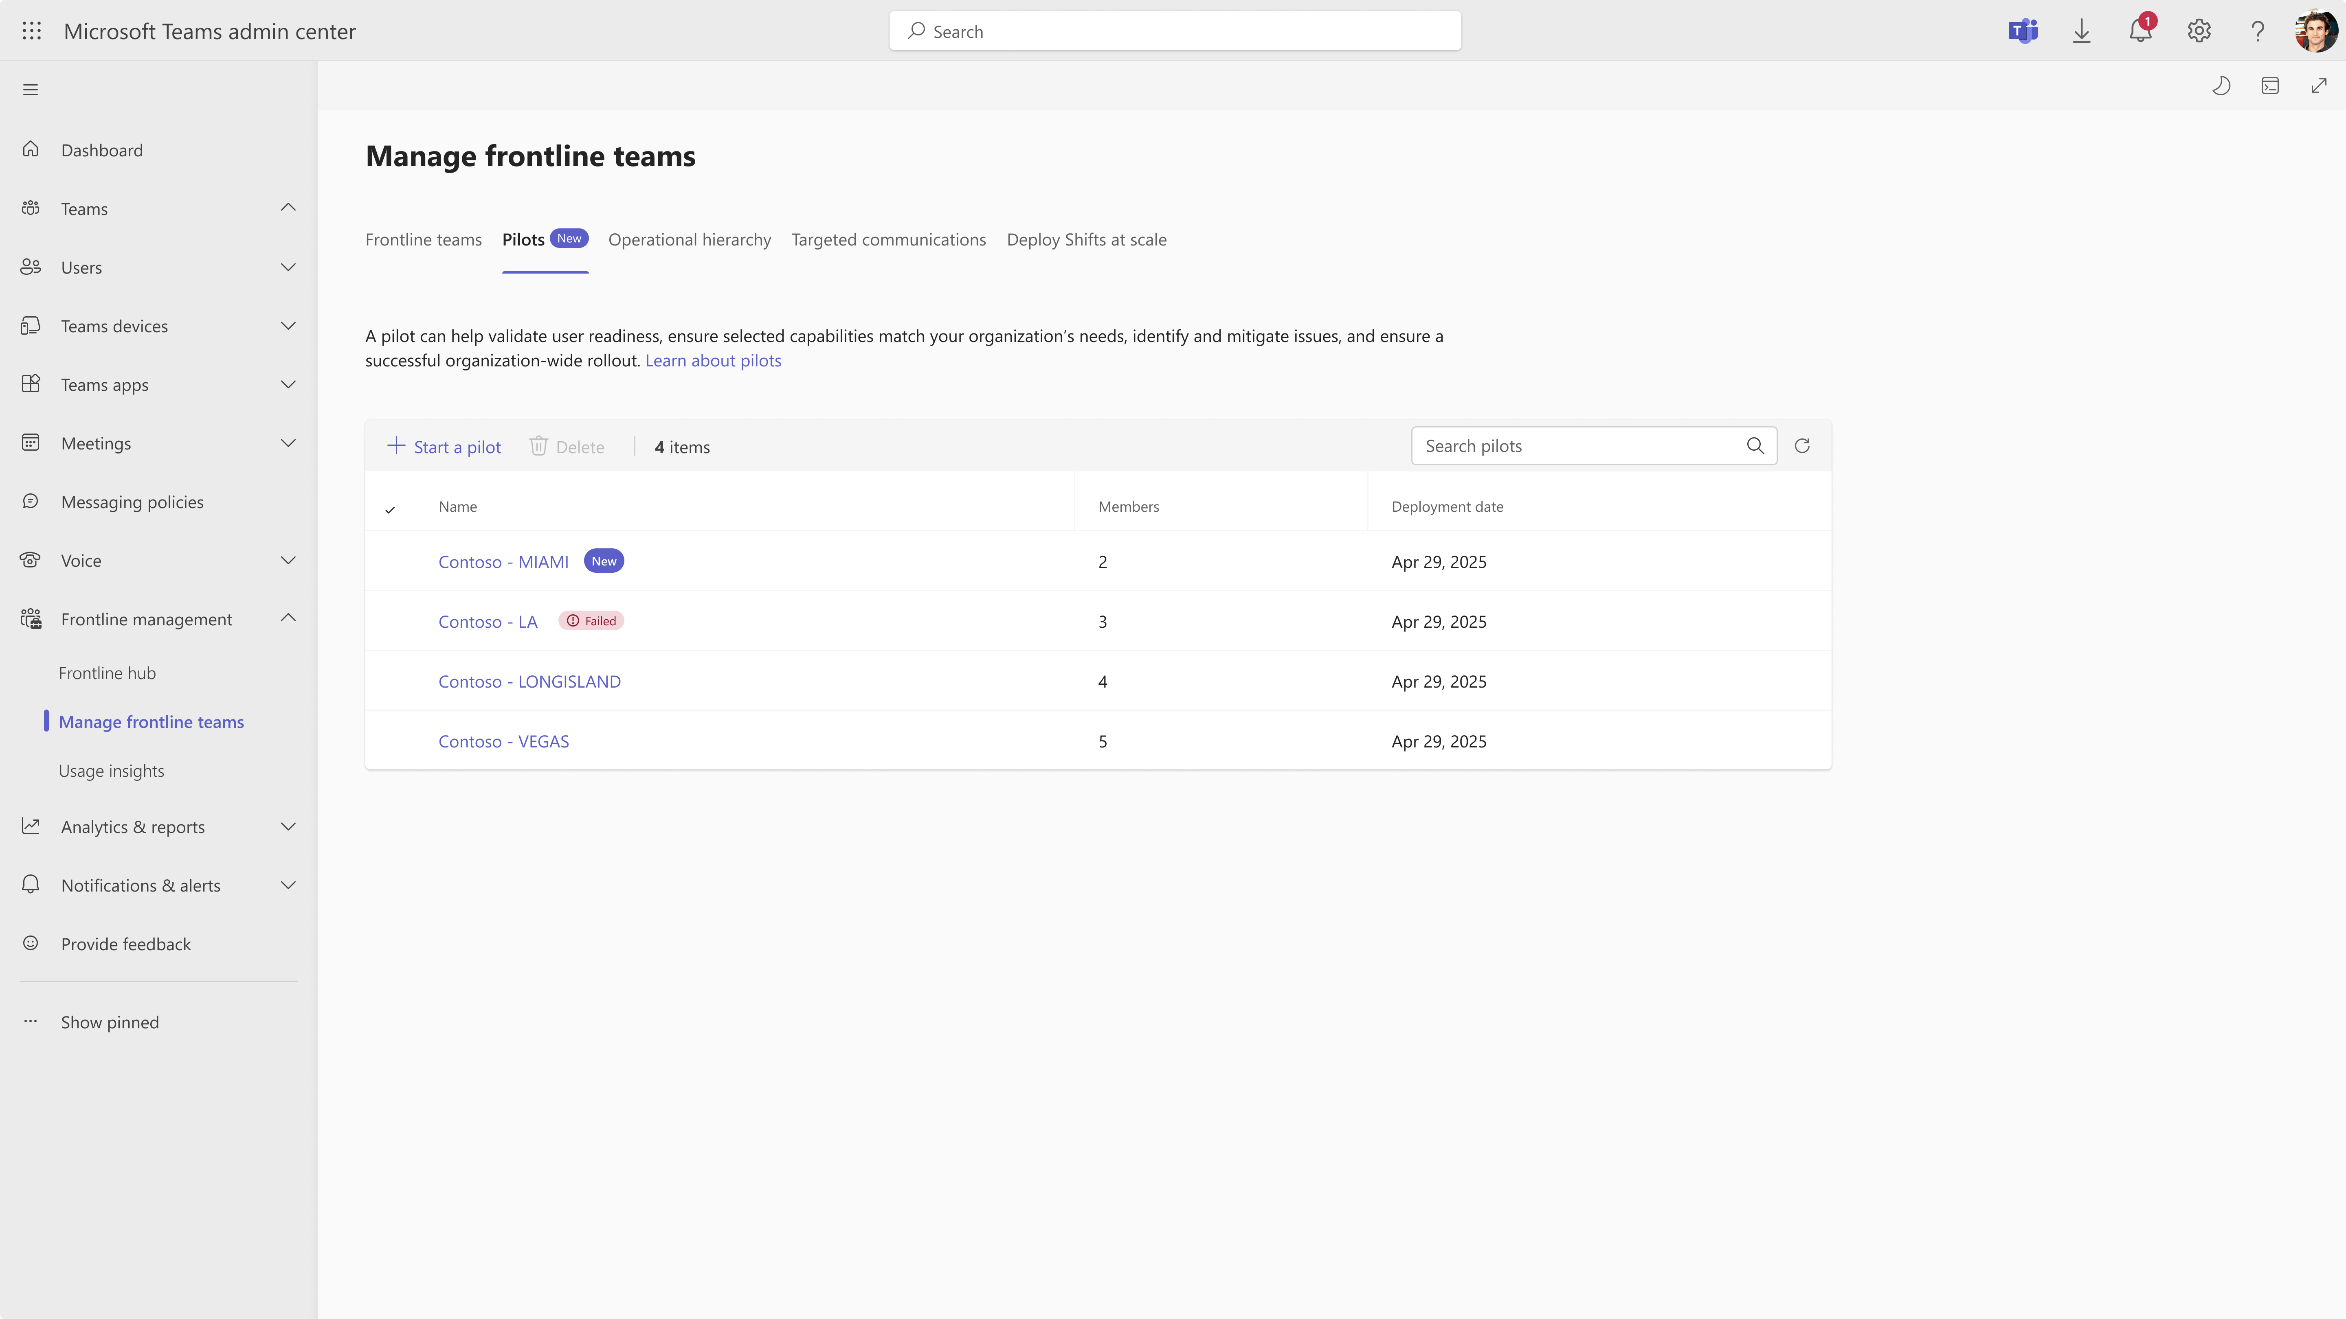The image size is (2346, 1319).
Task: Expand the Analytics & reports section
Action: (288, 826)
